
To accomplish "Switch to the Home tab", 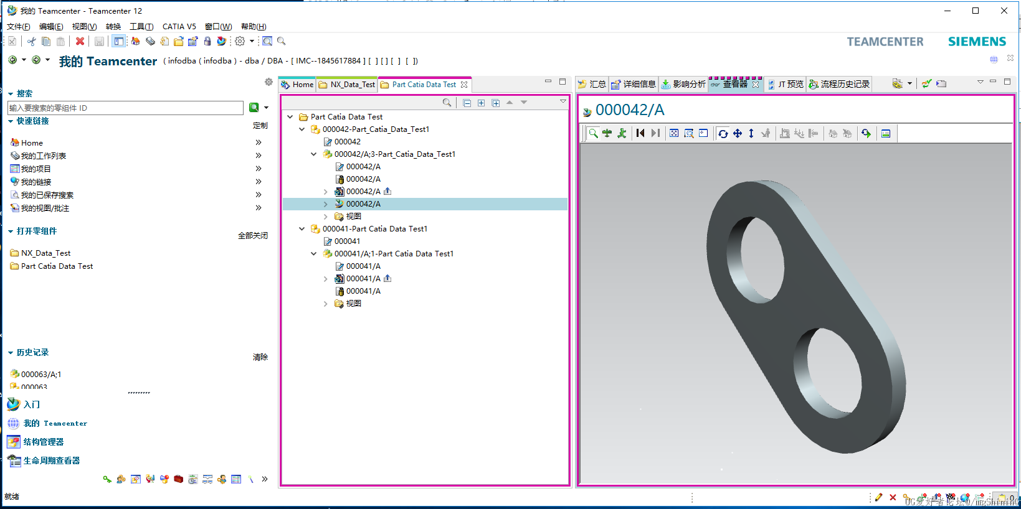I will point(297,85).
